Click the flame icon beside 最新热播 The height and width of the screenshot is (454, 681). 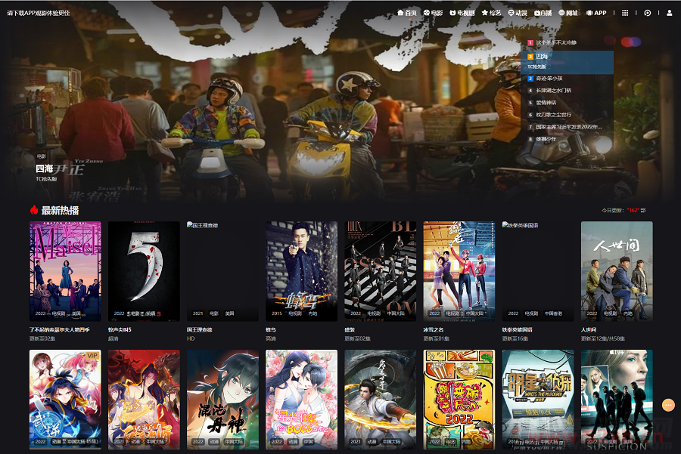tap(34, 210)
